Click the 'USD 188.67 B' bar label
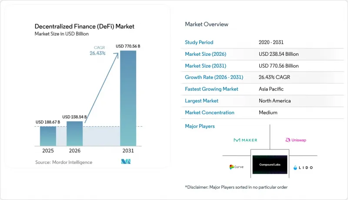The image size is (348, 200). click(x=48, y=122)
